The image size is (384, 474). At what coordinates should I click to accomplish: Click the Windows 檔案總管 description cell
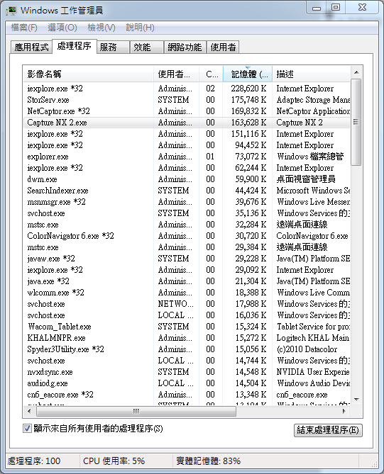[310, 157]
